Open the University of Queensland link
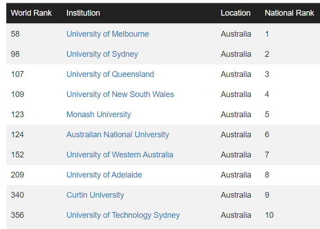 click(x=110, y=74)
